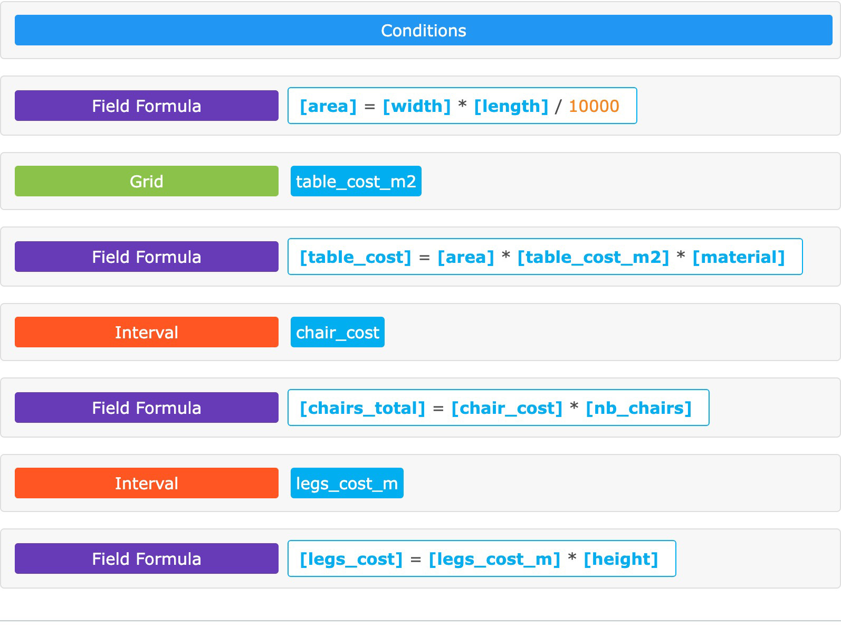Click [table_cost] at the formula start

click(355, 257)
